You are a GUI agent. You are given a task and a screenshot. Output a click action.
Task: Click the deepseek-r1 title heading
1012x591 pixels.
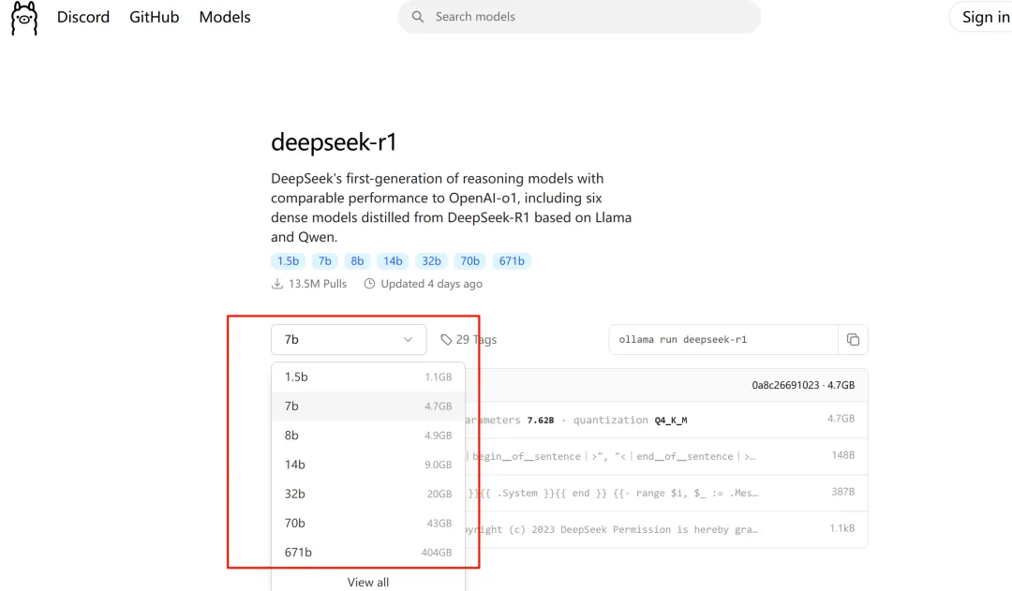pos(334,142)
